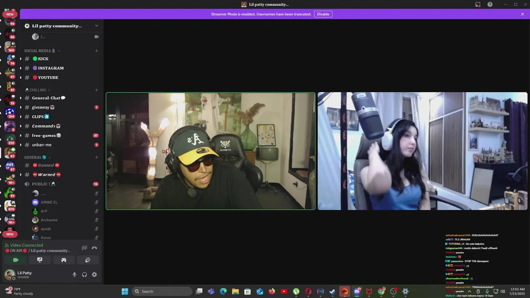Viewport: 530px width, 298px height.
Task: Open the EA app from taskbar
Action: [x=344, y=291]
